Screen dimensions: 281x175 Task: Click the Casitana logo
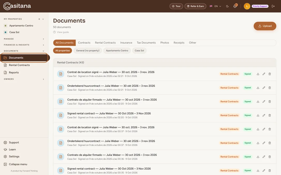(17, 6)
